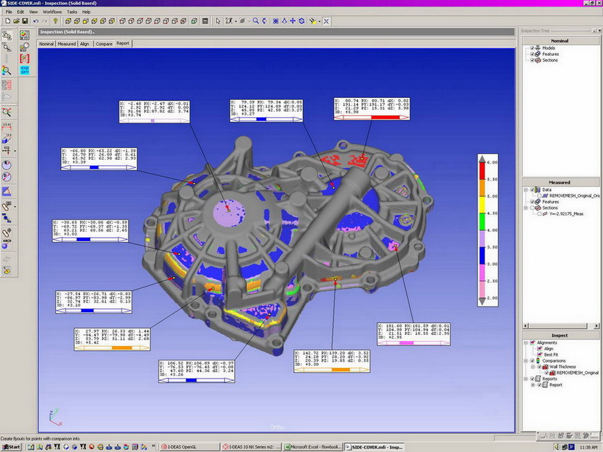Viewport: 603px width, 452px height.
Task: Open the Tasks menu
Action: (72, 12)
